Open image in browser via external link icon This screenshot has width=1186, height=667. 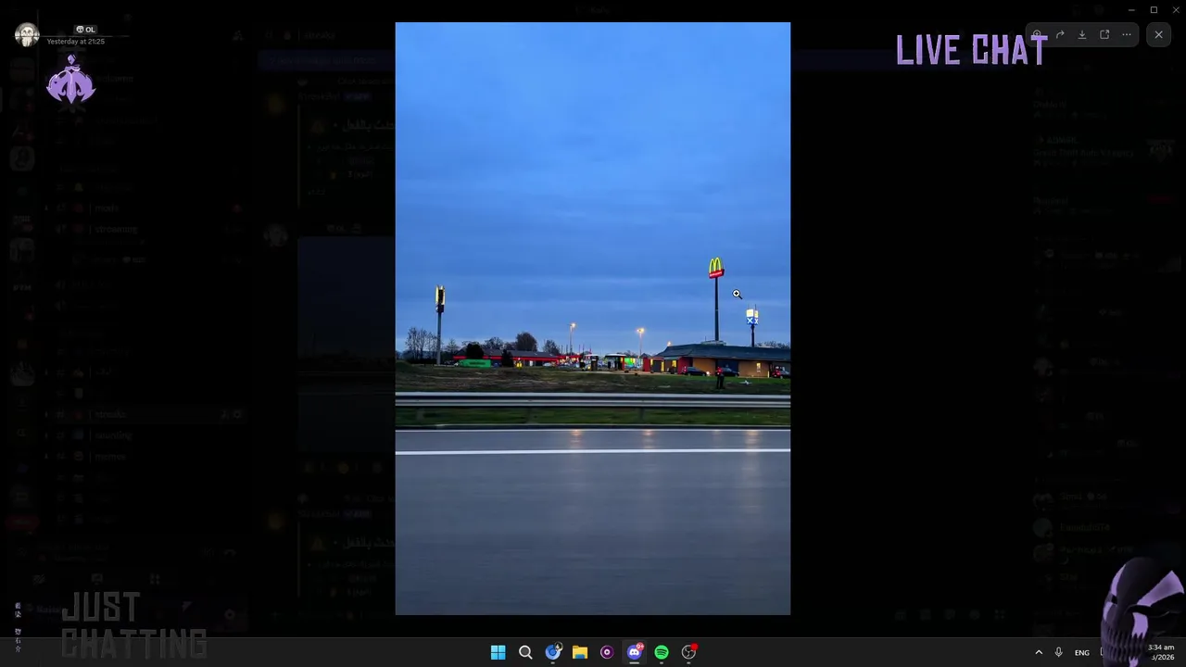point(1104,35)
